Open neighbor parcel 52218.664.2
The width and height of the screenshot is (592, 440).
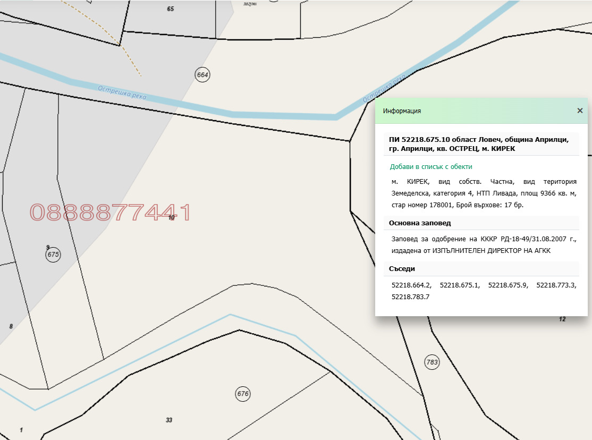coord(411,285)
